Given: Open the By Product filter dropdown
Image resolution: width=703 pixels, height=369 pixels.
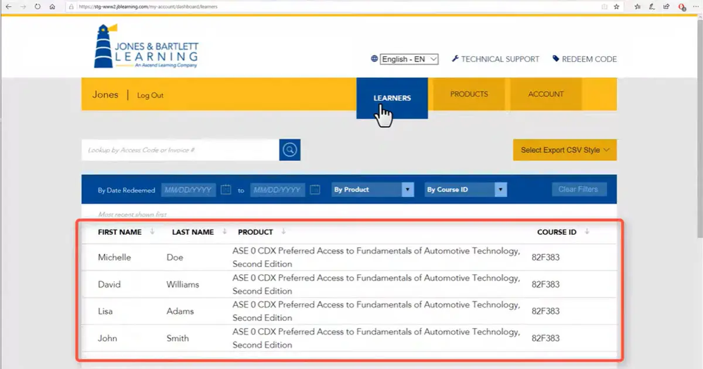Looking at the screenshot, I should pyautogui.click(x=408, y=189).
